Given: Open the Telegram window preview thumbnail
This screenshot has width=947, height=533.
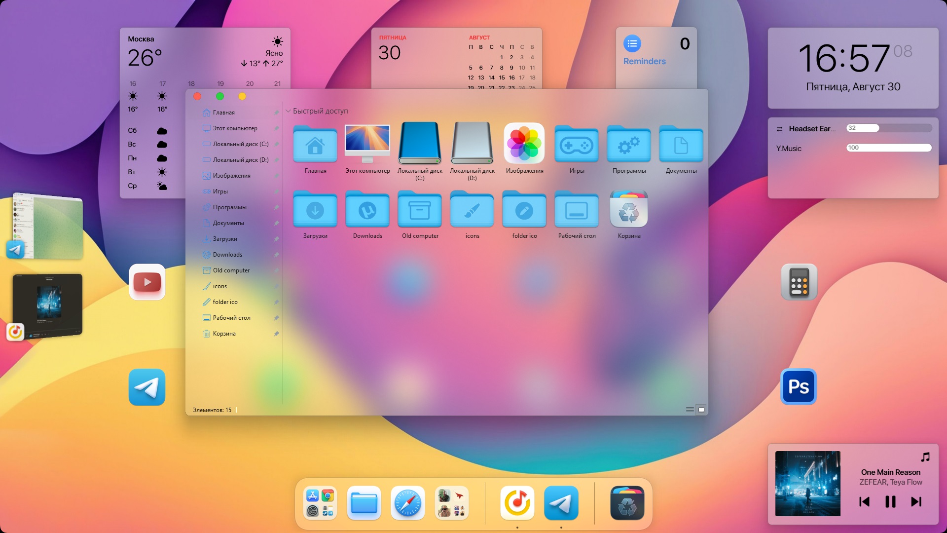Looking at the screenshot, I should click(48, 226).
